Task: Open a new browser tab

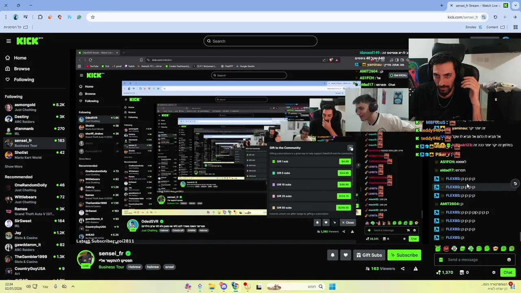Action: click(x=442, y=5)
